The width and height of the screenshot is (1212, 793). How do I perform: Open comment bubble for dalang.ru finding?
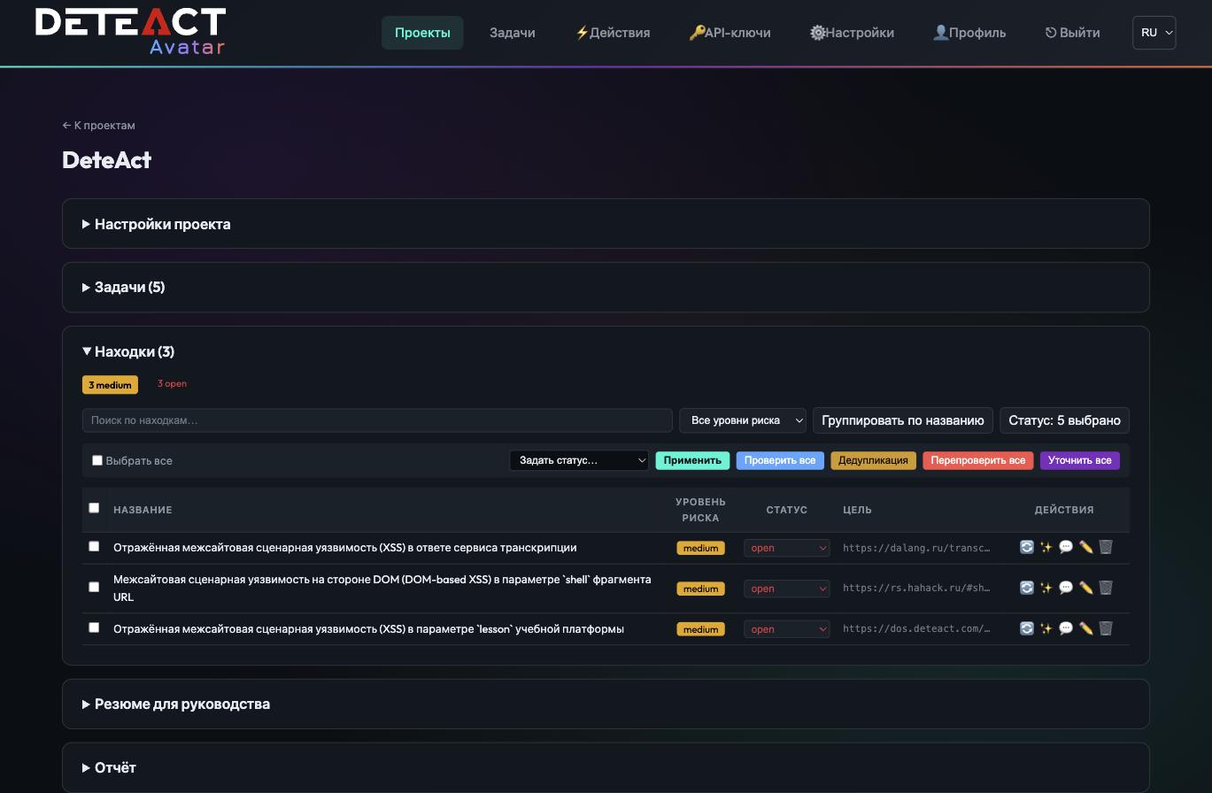click(x=1066, y=547)
